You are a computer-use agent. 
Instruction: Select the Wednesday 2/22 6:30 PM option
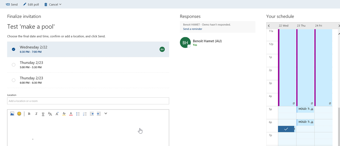14,49
